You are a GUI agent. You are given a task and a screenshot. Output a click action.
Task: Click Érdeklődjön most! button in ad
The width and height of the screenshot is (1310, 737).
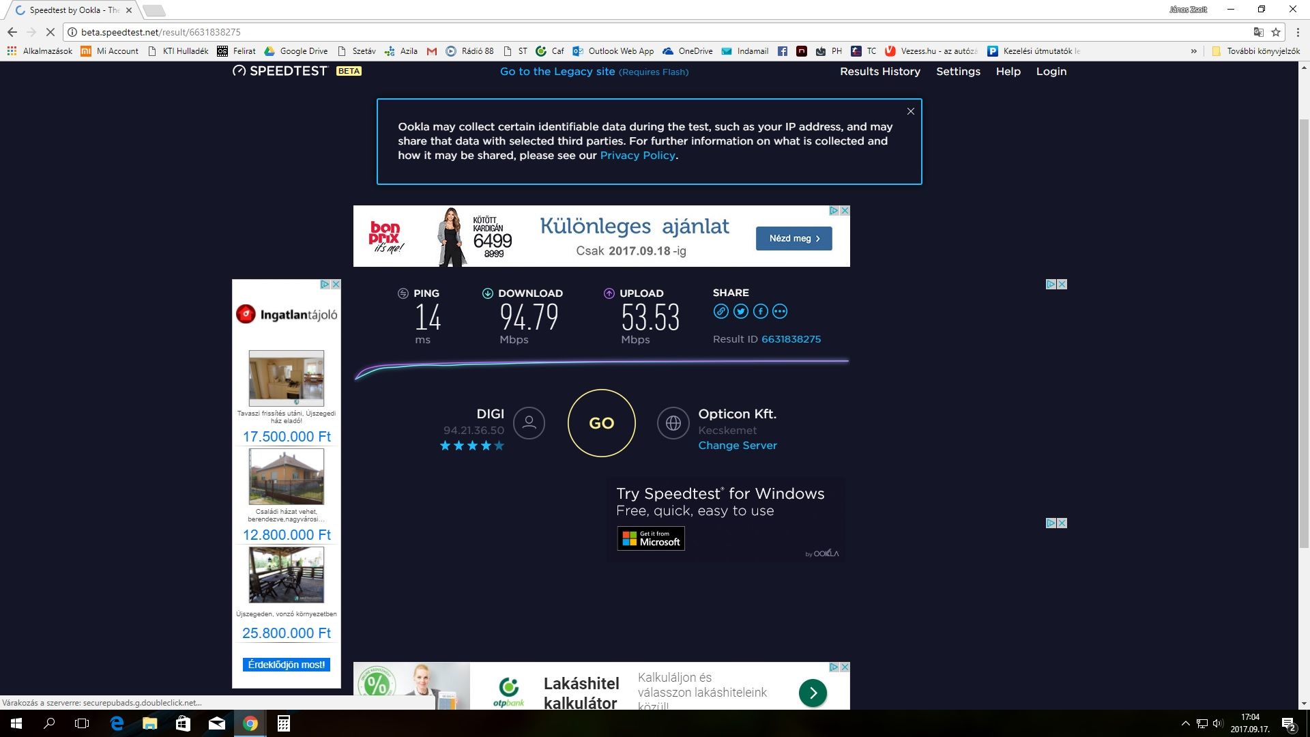pyautogui.click(x=286, y=665)
